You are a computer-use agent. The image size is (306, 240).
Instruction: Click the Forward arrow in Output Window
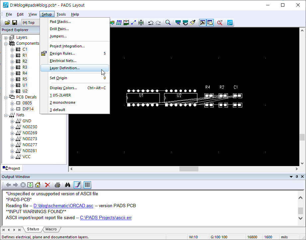(15, 185)
